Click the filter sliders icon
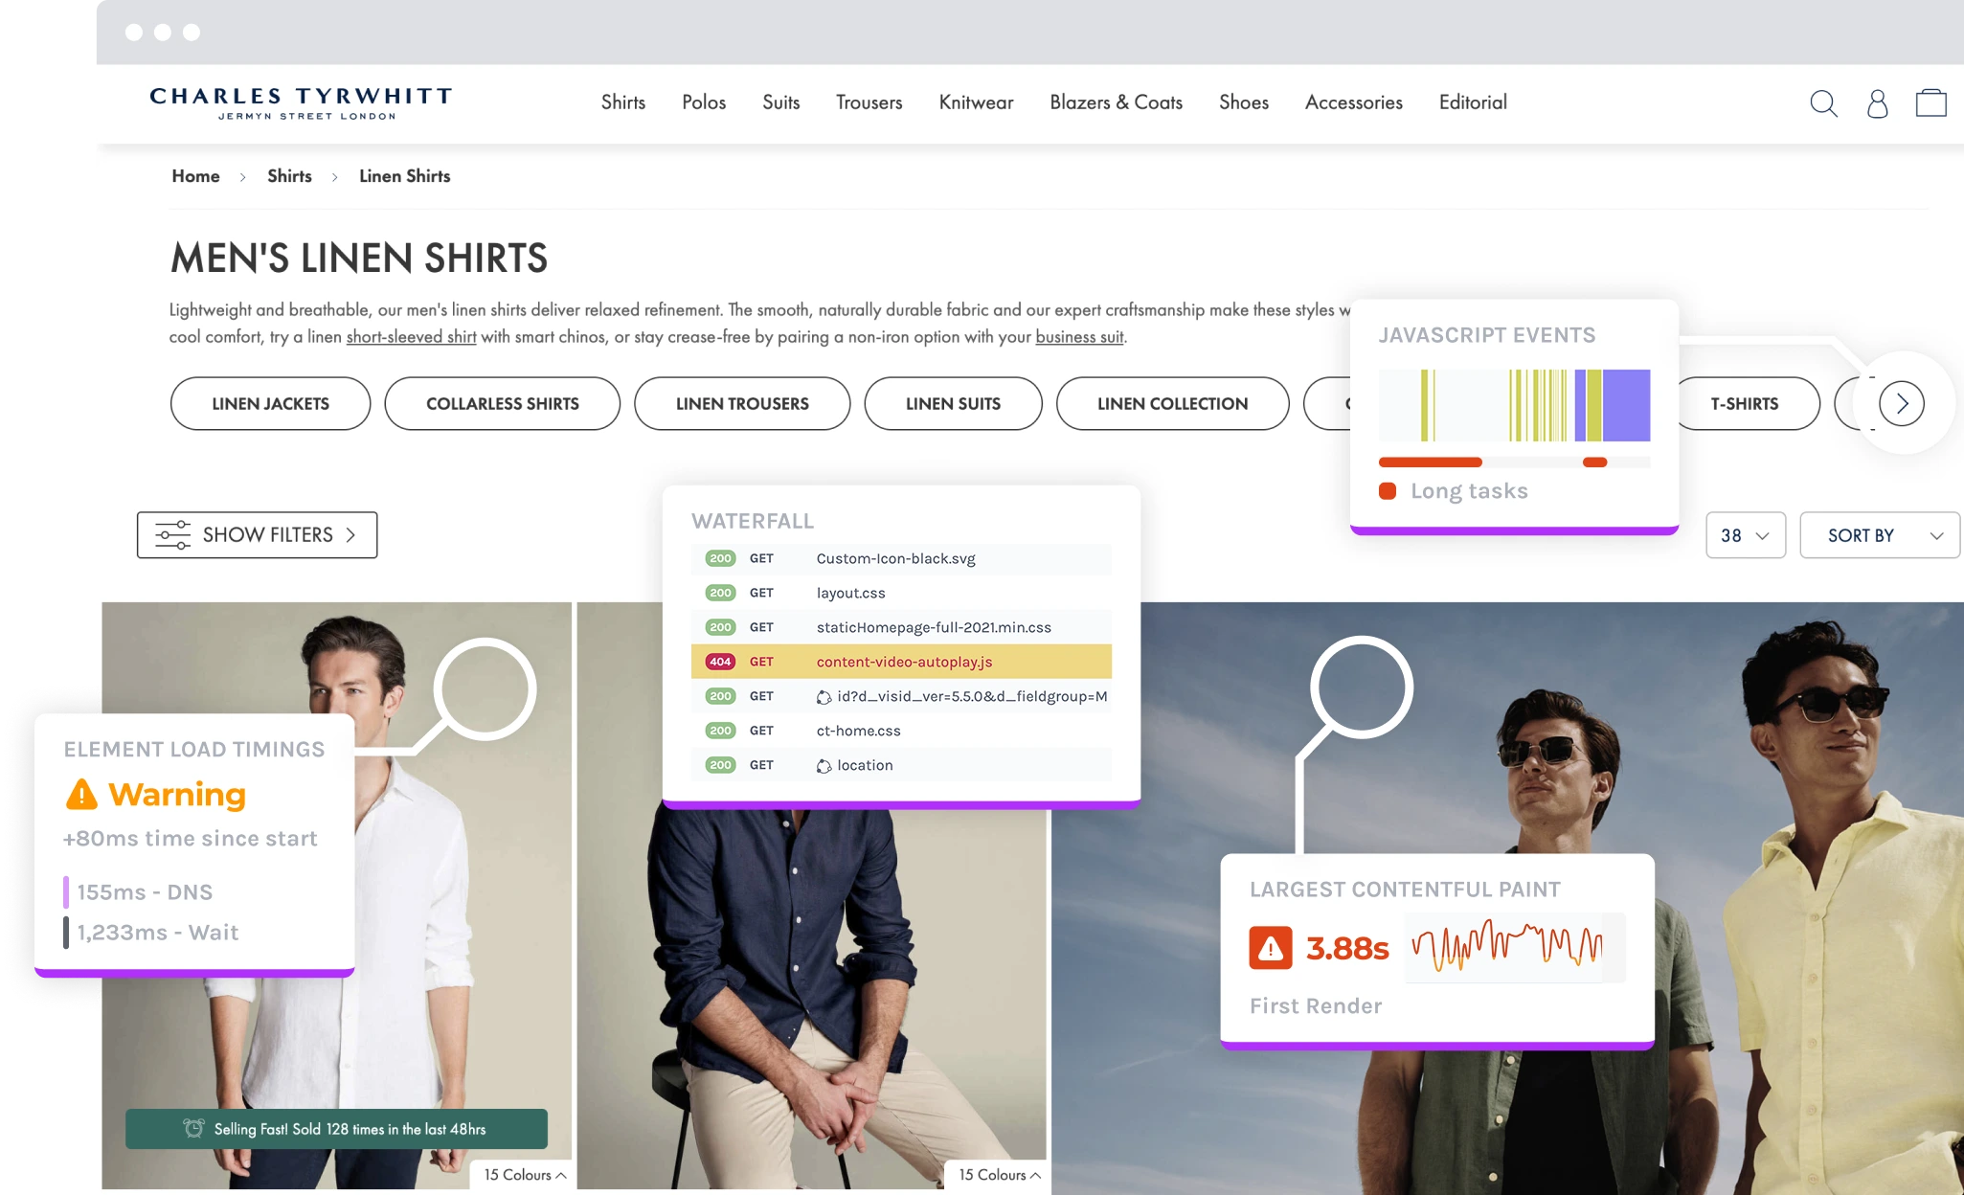 tap(172, 534)
